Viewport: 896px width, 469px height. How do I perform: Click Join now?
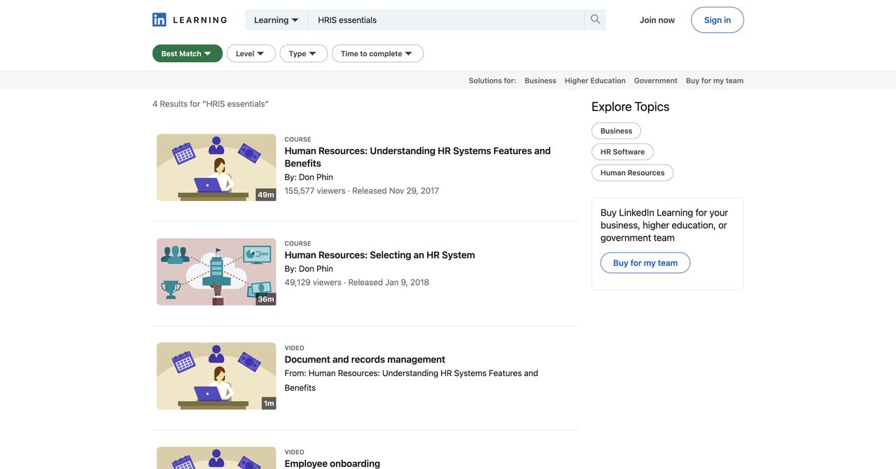[x=657, y=20]
